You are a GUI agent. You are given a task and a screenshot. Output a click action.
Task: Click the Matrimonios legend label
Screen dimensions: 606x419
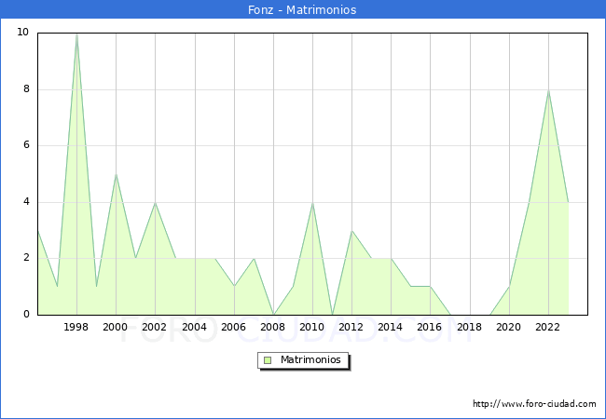[x=310, y=359]
